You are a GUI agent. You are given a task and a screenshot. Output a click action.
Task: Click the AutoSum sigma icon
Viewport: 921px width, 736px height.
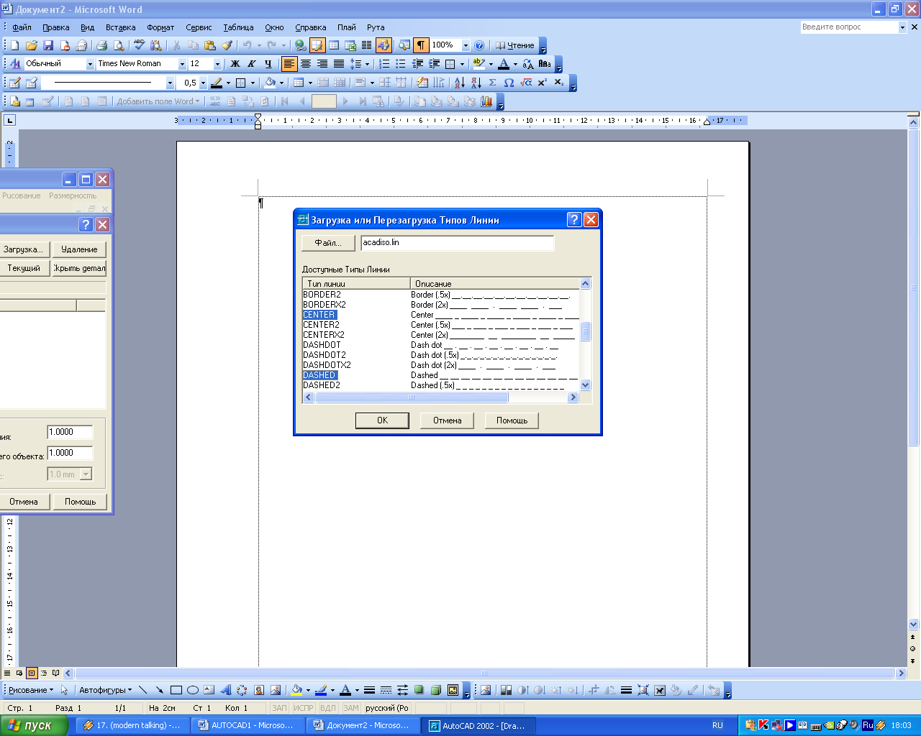[492, 83]
